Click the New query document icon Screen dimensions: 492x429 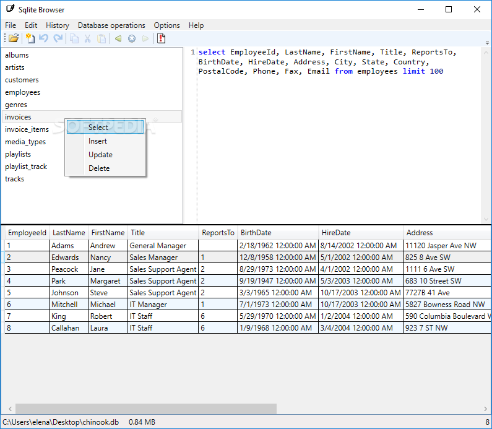click(30, 38)
